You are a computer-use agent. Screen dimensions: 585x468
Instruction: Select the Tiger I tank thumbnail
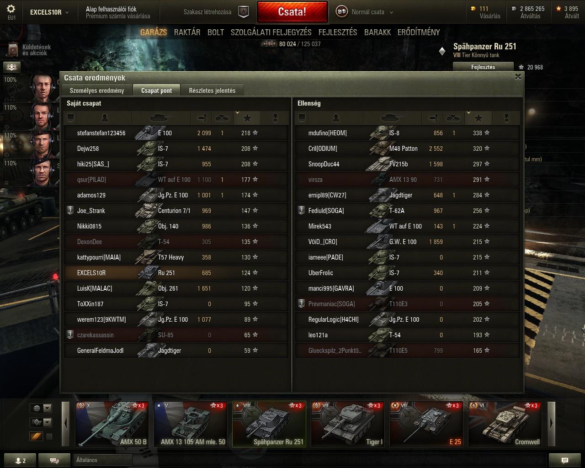[x=348, y=424]
